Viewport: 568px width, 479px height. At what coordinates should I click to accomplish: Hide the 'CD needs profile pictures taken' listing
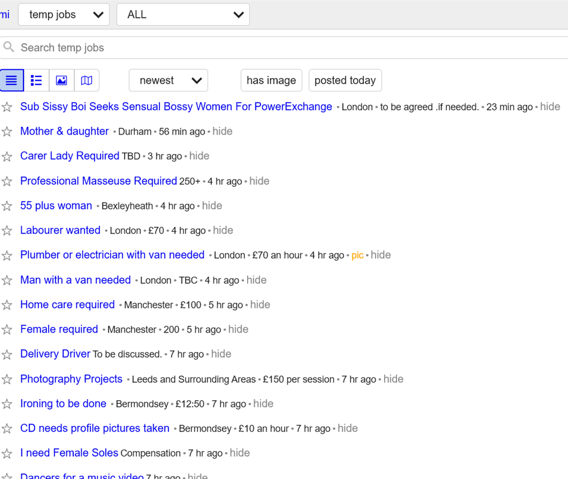click(348, 428)
